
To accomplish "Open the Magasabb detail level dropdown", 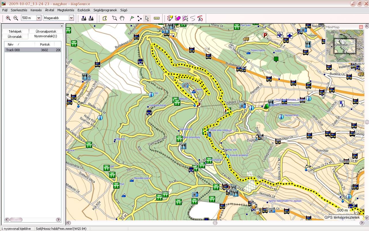I will (71, 18).
